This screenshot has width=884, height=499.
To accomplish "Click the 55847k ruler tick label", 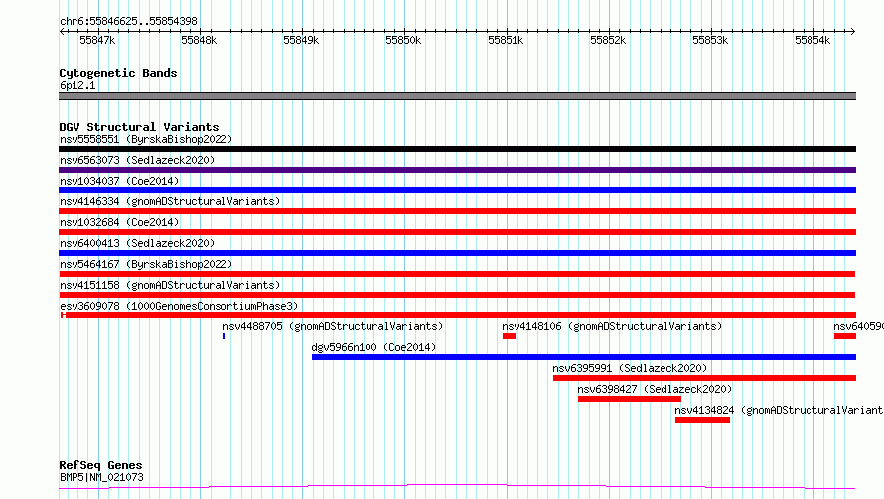I will 97,40.
